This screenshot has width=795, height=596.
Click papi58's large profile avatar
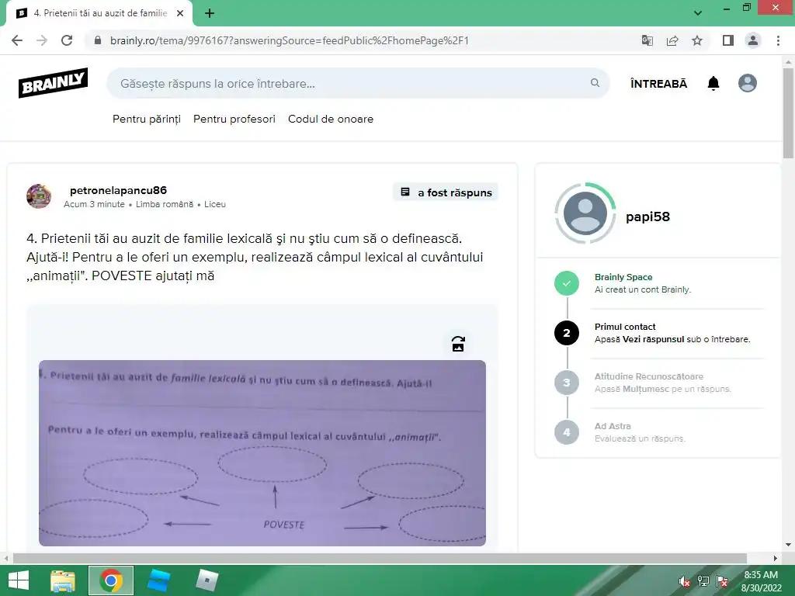coord(585,213)
